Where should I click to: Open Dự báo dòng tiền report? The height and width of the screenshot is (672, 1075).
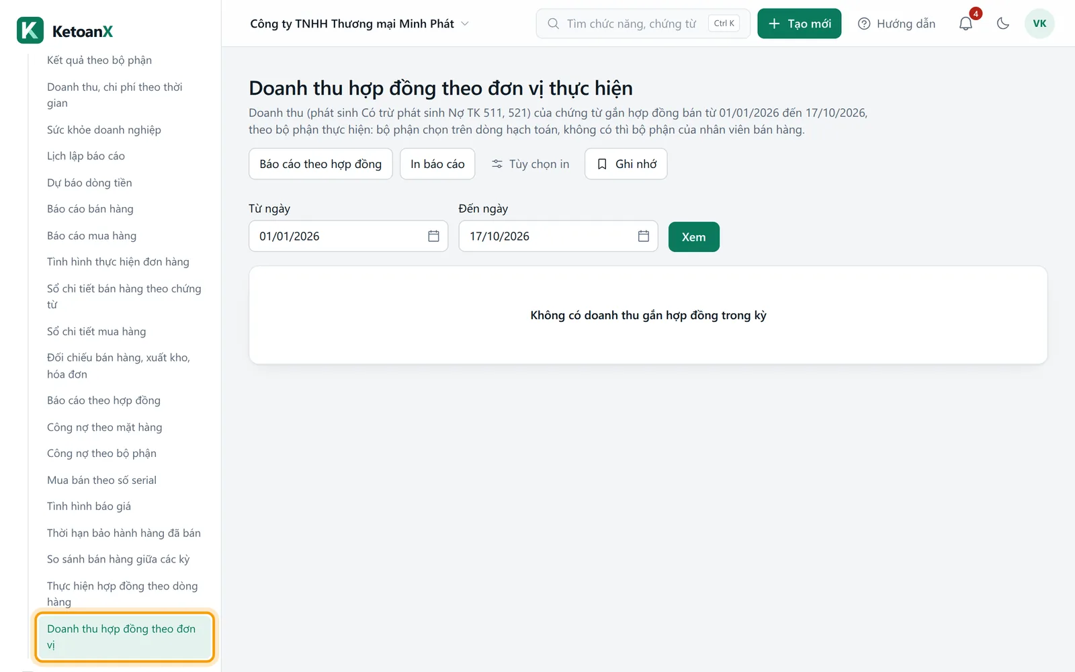[x=89, y=183]
